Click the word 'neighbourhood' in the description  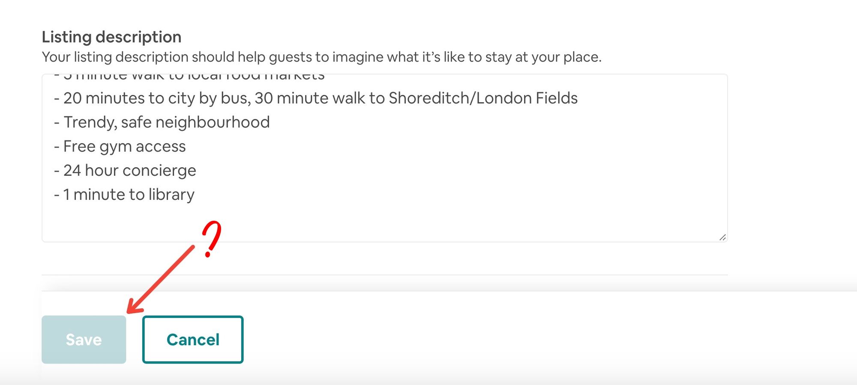pos(213,122)
